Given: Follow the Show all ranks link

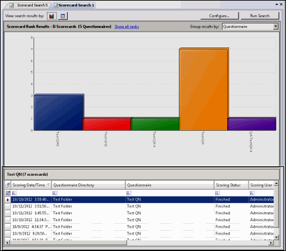Looking at the screenshot, I should (127, 27).
